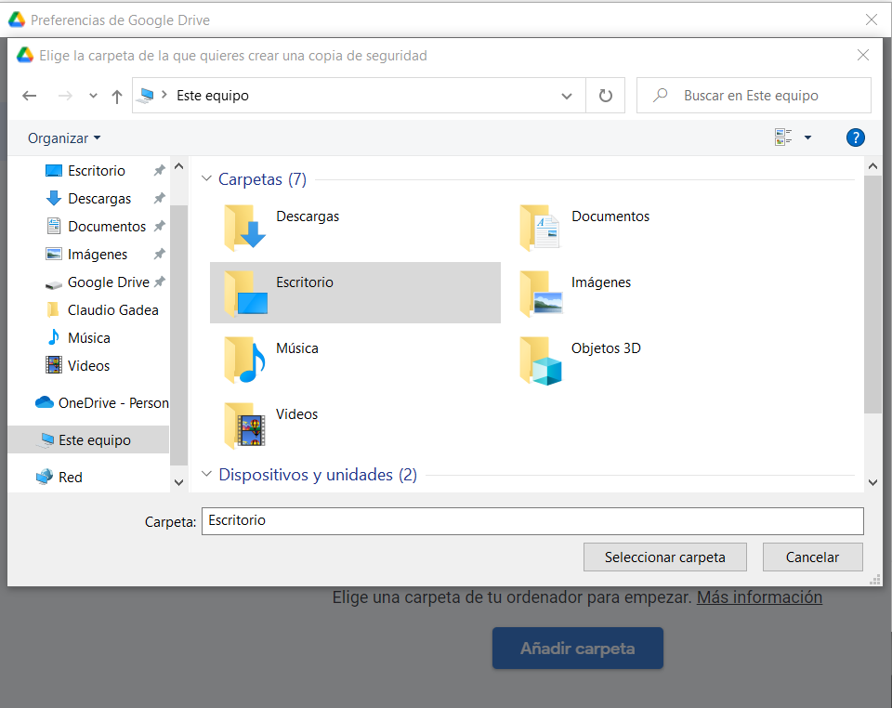This screenshot has width=892, height=708.
Task: Select Escritorio in the sidebar
Action: coord(96,171)
